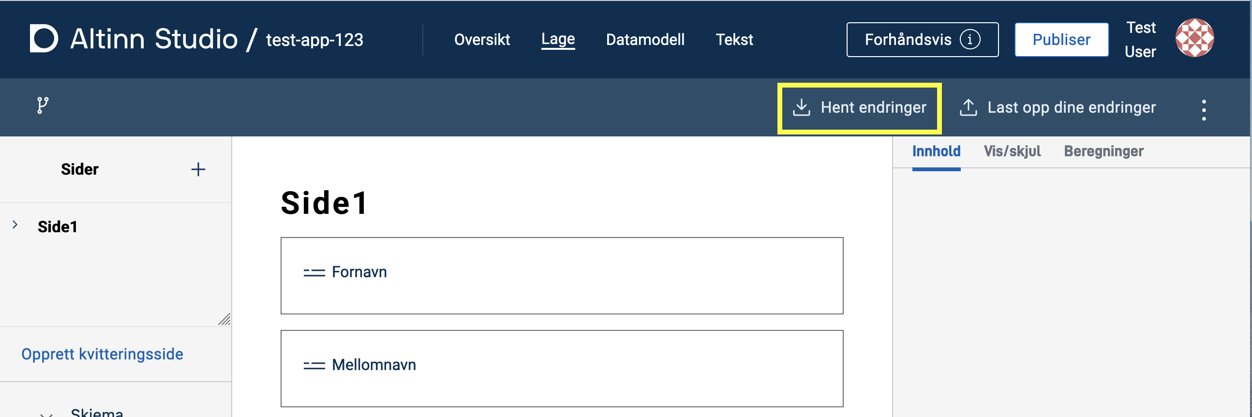The image size is (1252, 417).
Task: Add a new page with the plus icon
Action: coord(198,169)
